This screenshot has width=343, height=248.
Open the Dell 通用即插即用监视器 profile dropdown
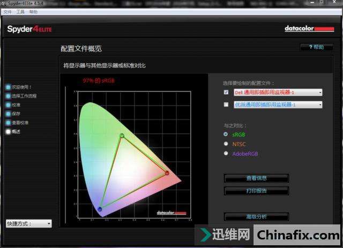pos(278,92)
